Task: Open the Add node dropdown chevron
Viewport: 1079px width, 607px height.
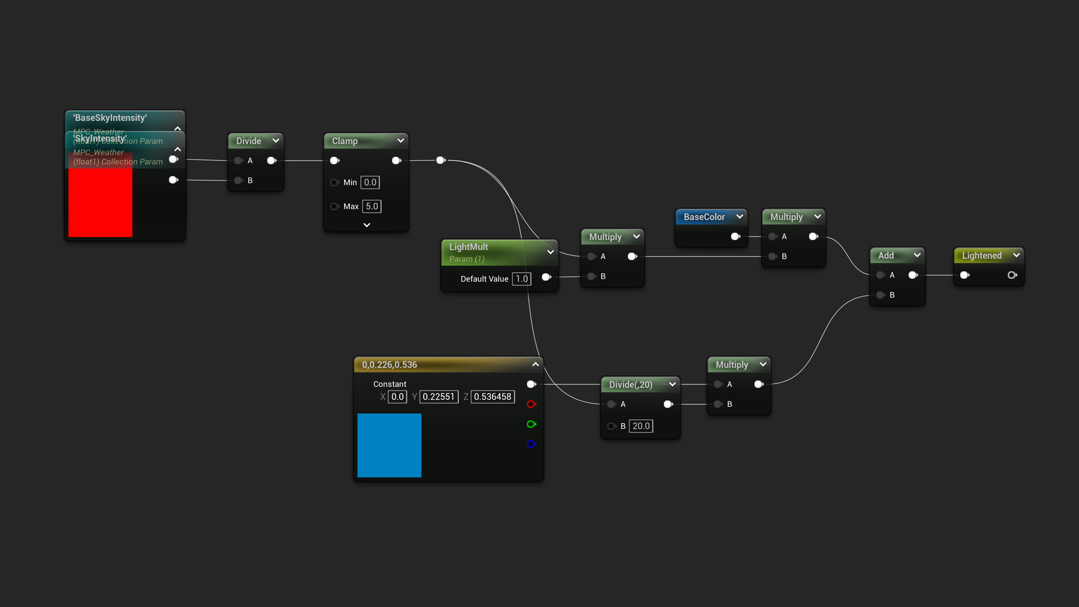Action: click(x=917, y=255)
